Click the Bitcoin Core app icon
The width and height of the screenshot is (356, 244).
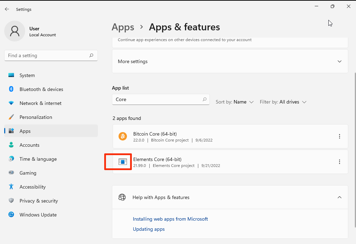click(x=122, y=136)
